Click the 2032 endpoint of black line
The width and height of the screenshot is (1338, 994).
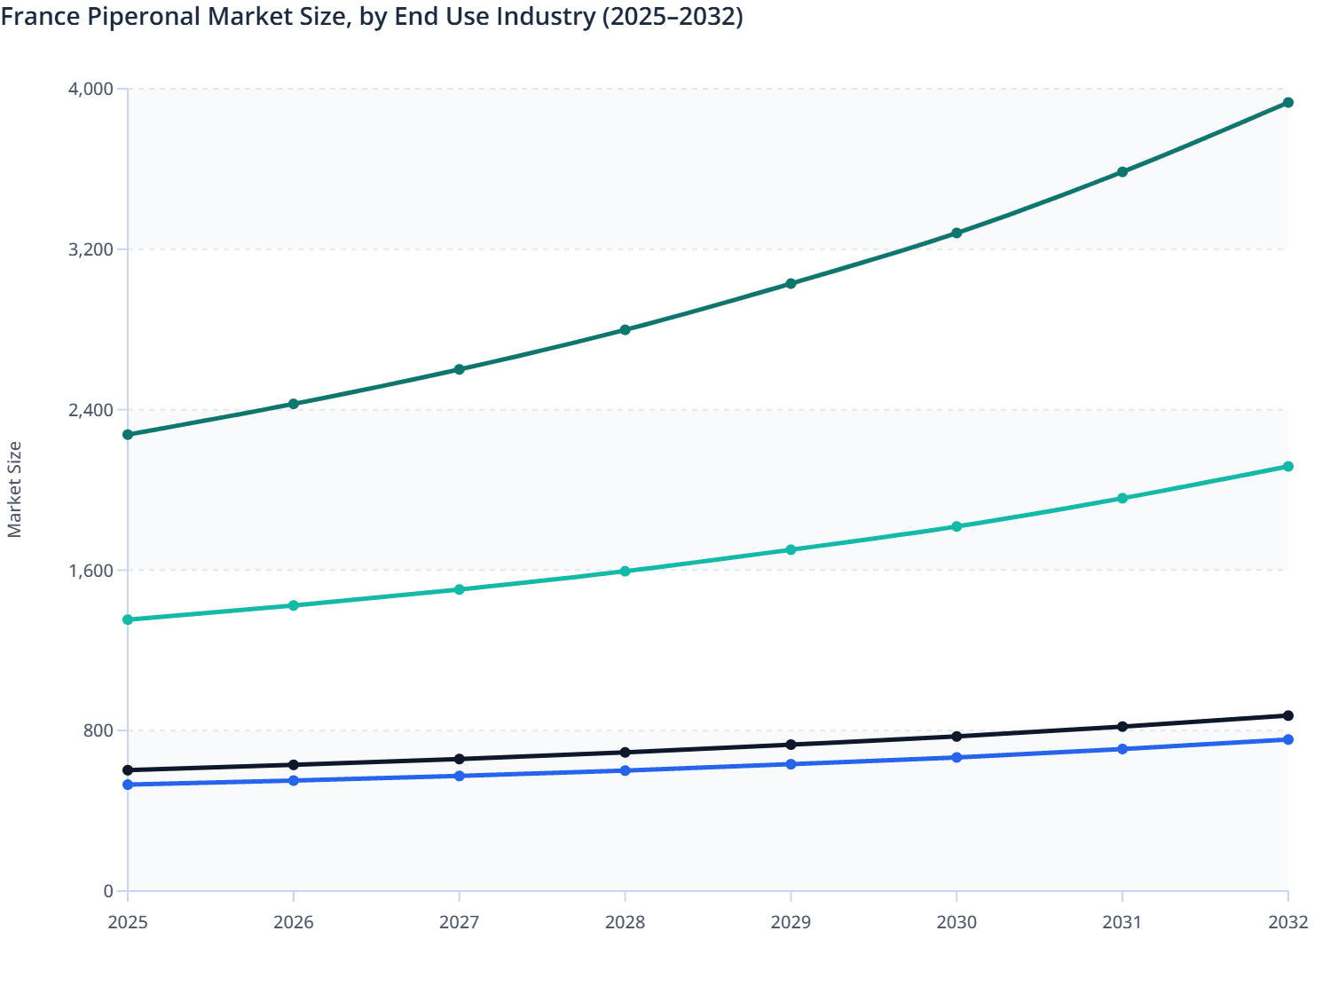(x=1287, y=714)
